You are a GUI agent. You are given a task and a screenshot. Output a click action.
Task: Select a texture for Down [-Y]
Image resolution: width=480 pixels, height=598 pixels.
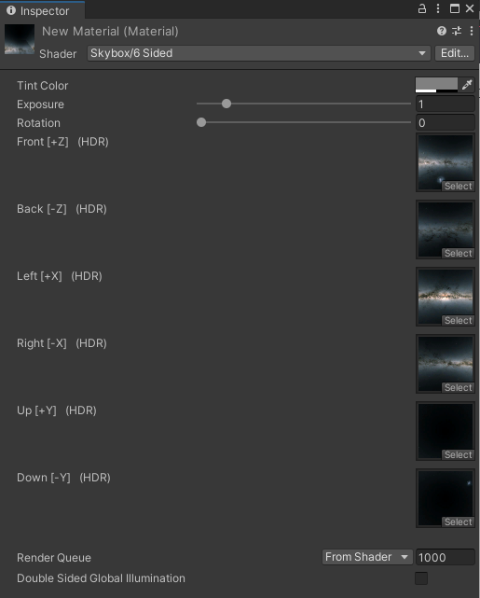click(x=458, y=522)
